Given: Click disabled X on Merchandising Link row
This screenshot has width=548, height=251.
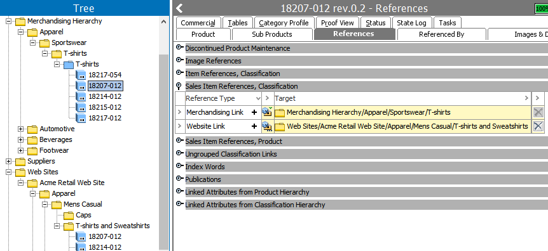Looking at the screenshot, I should [x=538, y=112].
